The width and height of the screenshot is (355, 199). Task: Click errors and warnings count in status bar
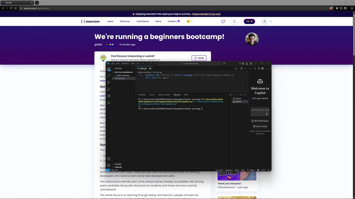(115, 170)
